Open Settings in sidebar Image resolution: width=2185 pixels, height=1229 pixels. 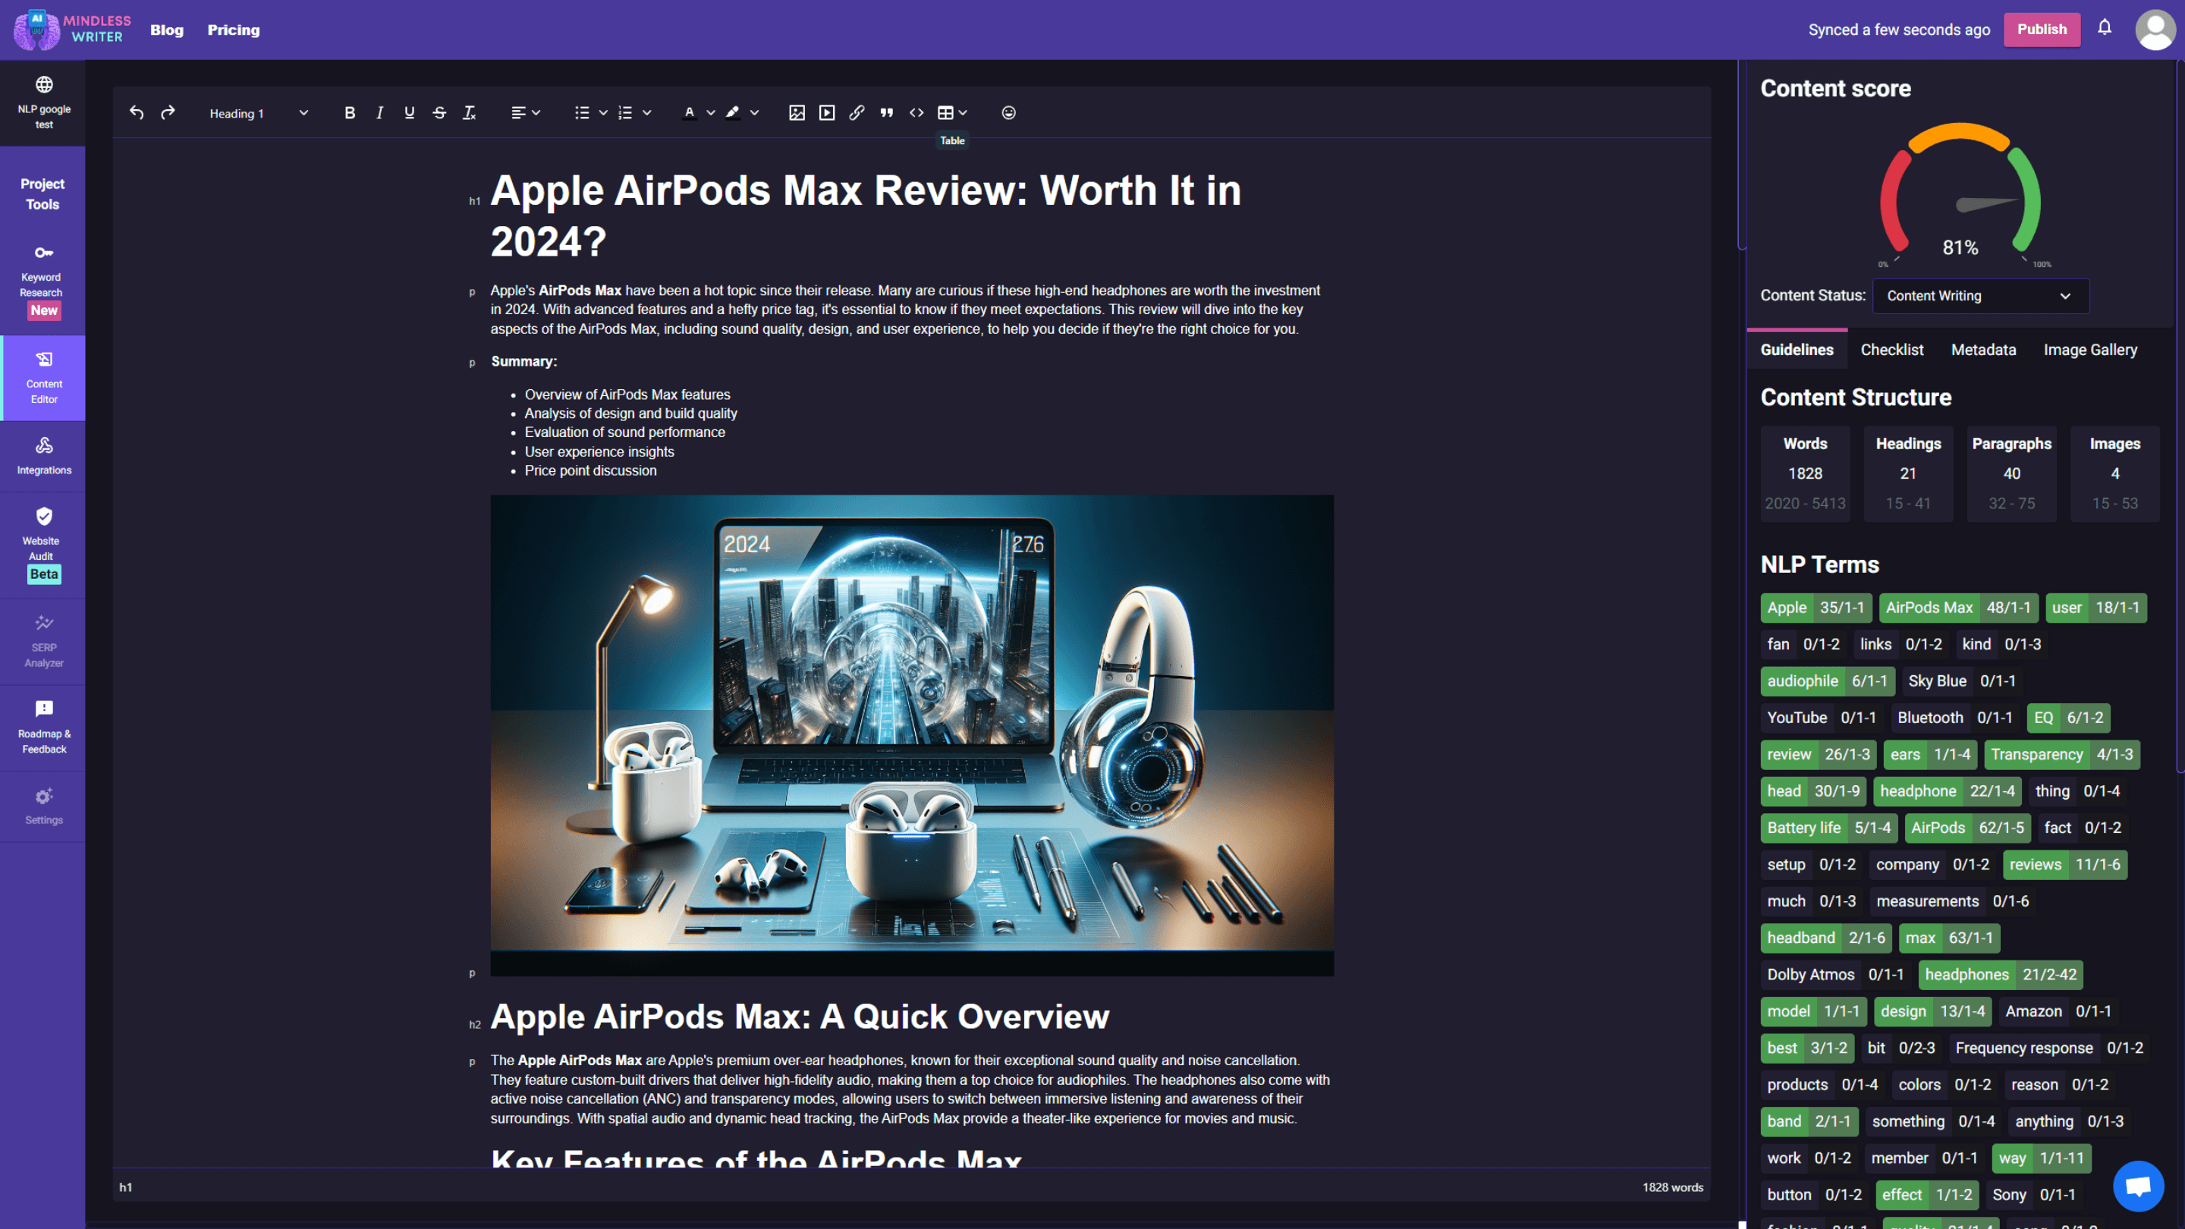[44, 806]
